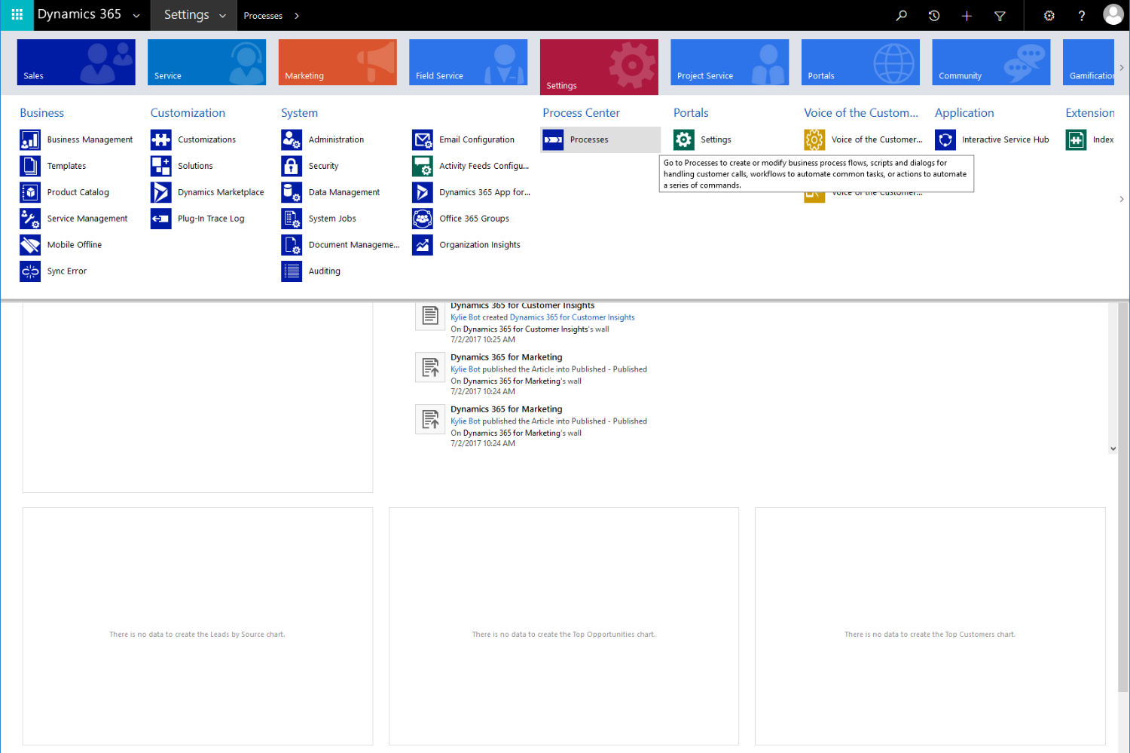Click the Voice of the Customer icon
1130x753 pixels.
814,139
